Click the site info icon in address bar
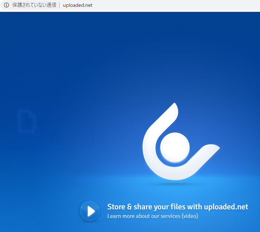This screenshot has height=232, width=260. 6,5
